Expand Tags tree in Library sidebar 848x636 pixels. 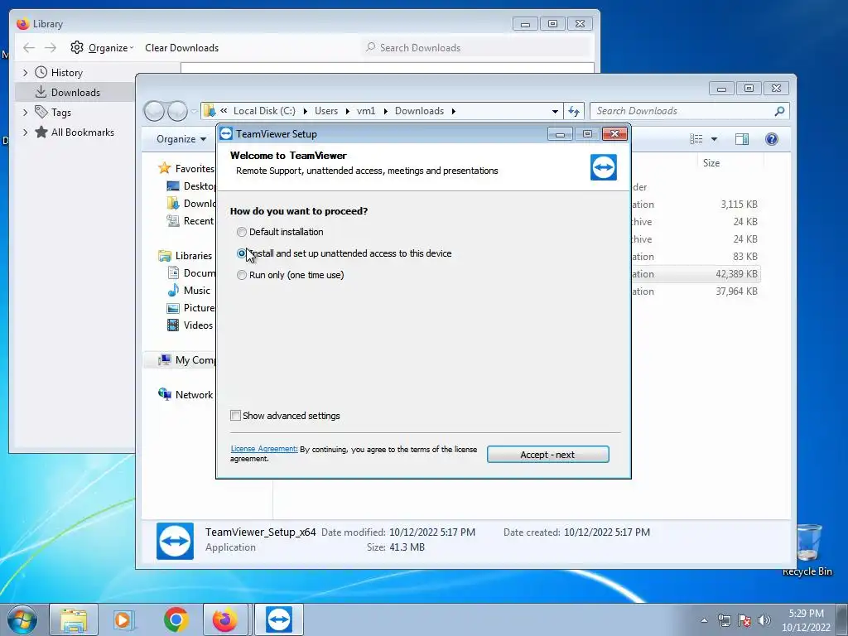pyautogui.click(x=25, y=113)
